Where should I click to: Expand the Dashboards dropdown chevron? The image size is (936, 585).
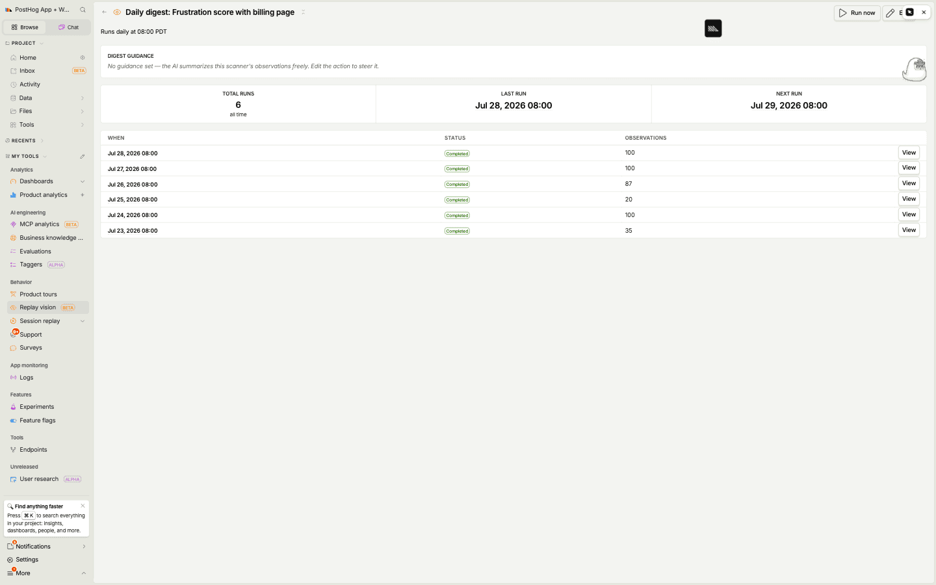pyautogui.click(x=83, y=181)
